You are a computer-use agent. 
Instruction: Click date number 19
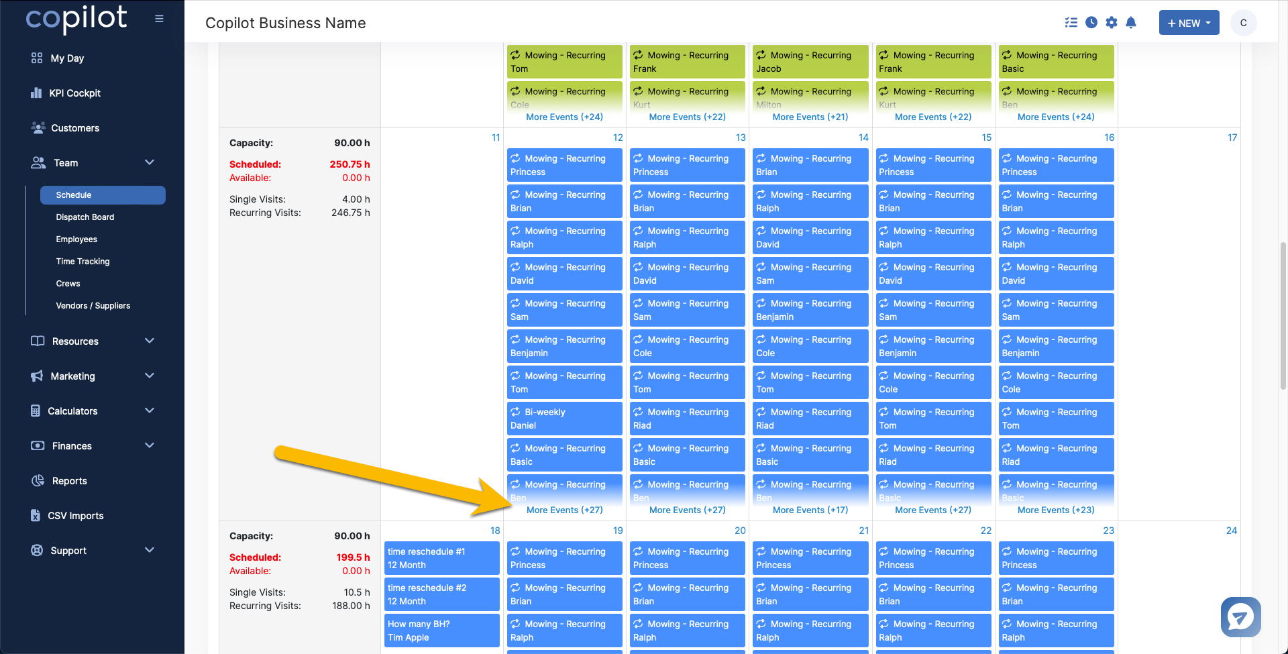tap(618, 531)
